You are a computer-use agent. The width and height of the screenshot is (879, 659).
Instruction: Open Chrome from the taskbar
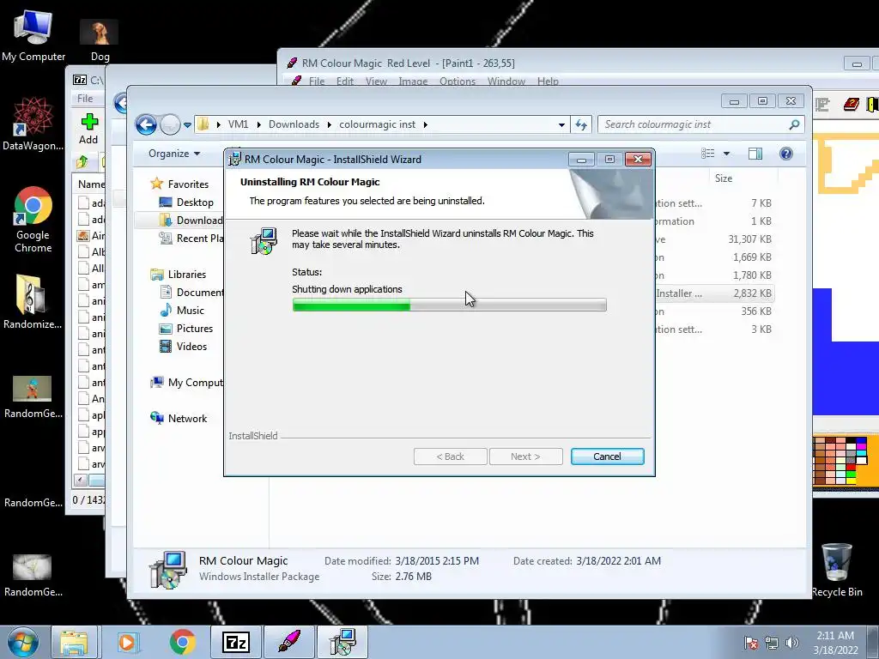[x=182, y=642]
